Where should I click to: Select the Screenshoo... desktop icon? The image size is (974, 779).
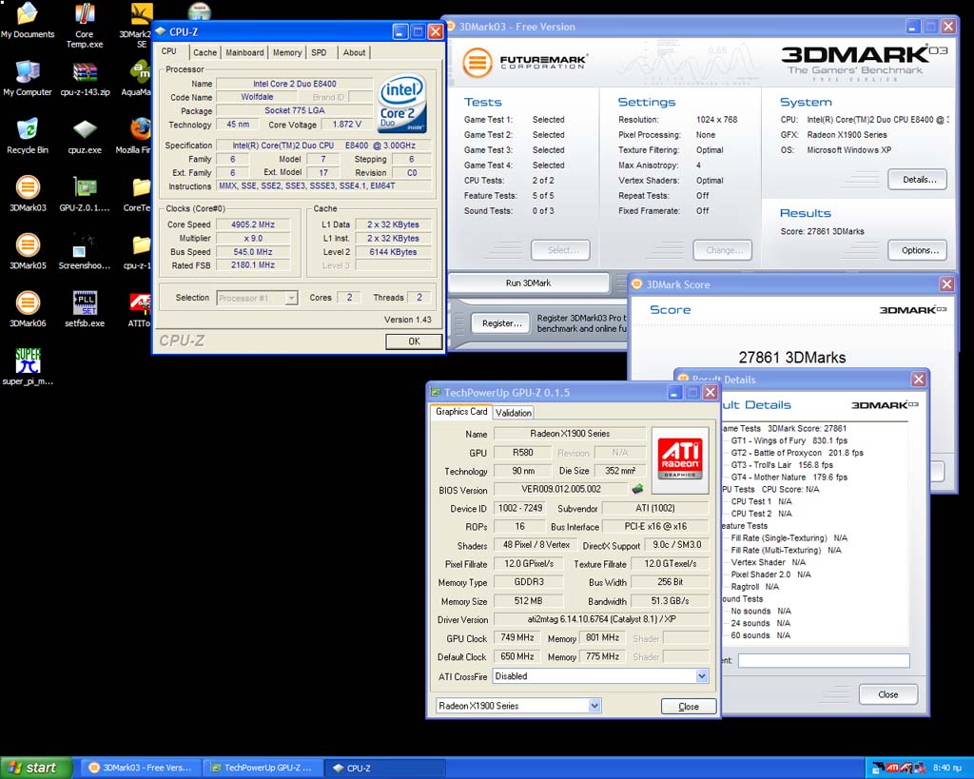pos(85,252)
